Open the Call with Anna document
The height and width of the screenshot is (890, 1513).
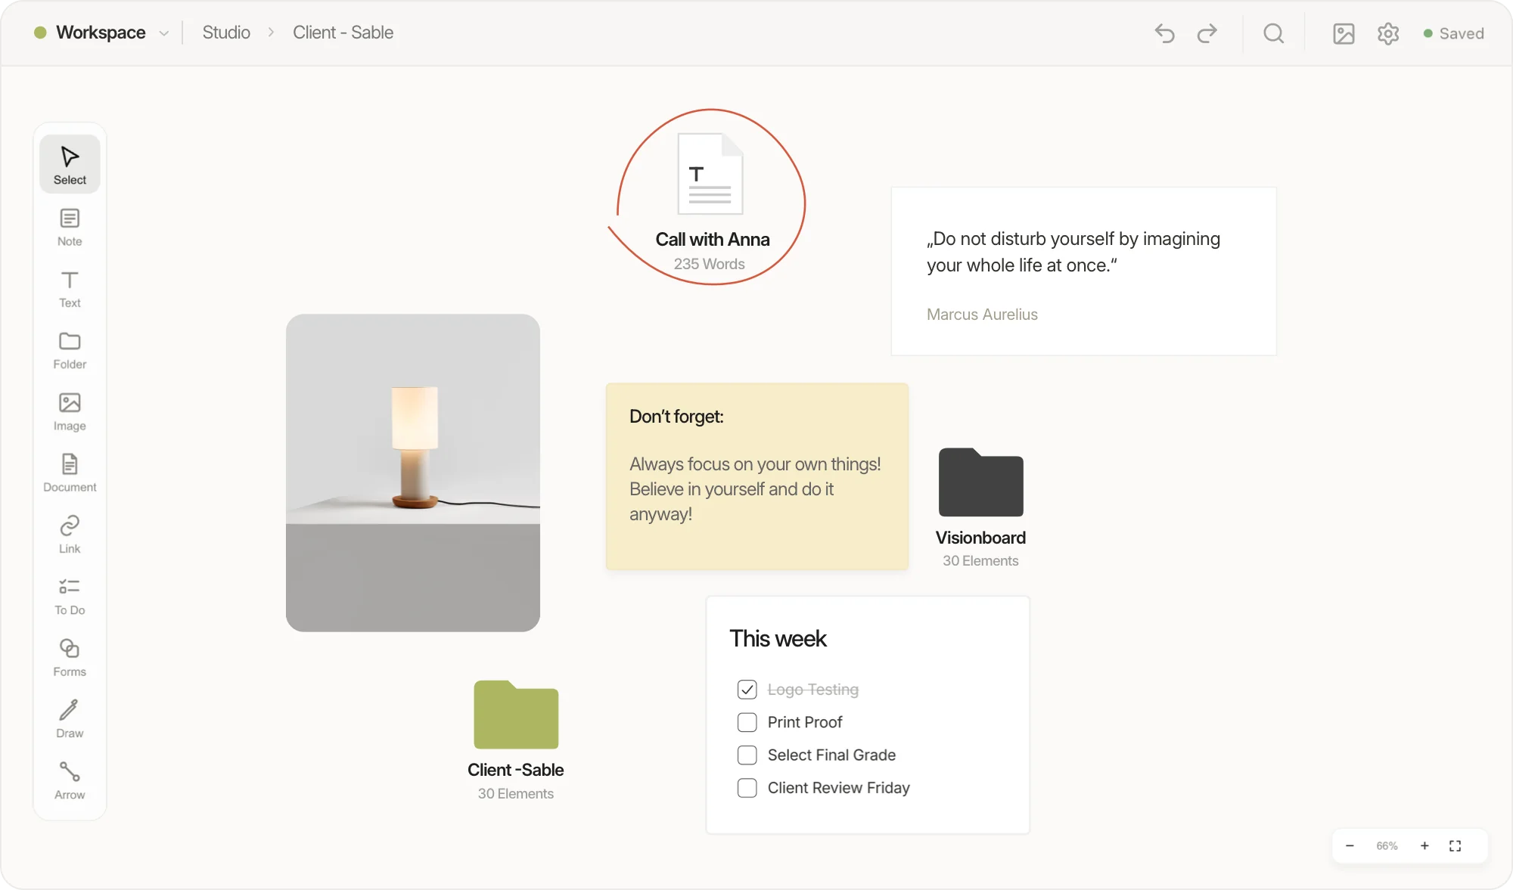point(710,175)
